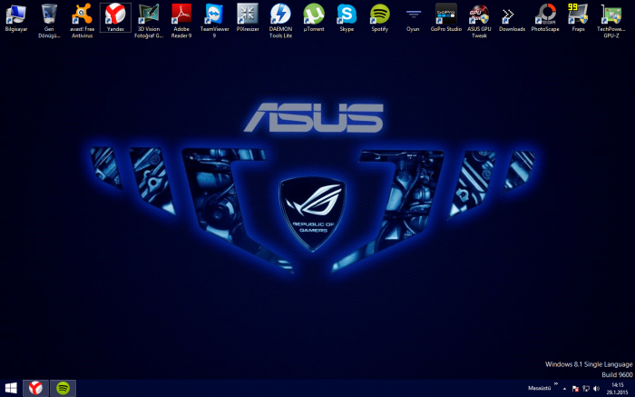Viewport: 635px width, 397px height.
Task: Launch avast! Free Antivirus shortcut
Action: point(83,14)
